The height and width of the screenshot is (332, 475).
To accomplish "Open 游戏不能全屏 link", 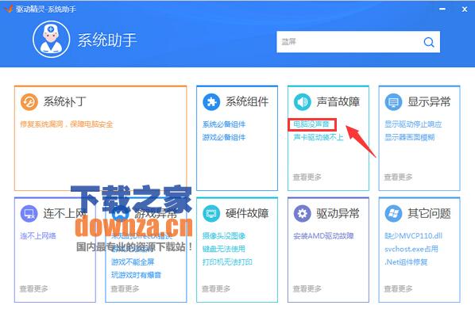I will point(133,262).
